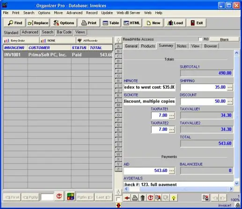Image resolution: width=242 pixels, height=209 pixels.
Task: Open the SHIPPING field ellipsis picker
Action: pyautogui.click(x=230, y=87)
